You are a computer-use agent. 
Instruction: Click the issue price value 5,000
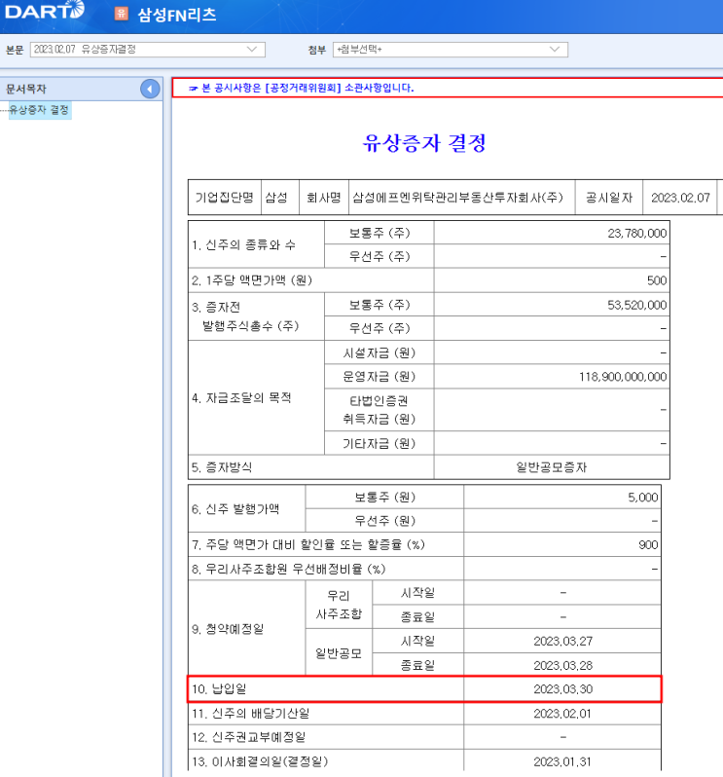(x=643, y=497)
